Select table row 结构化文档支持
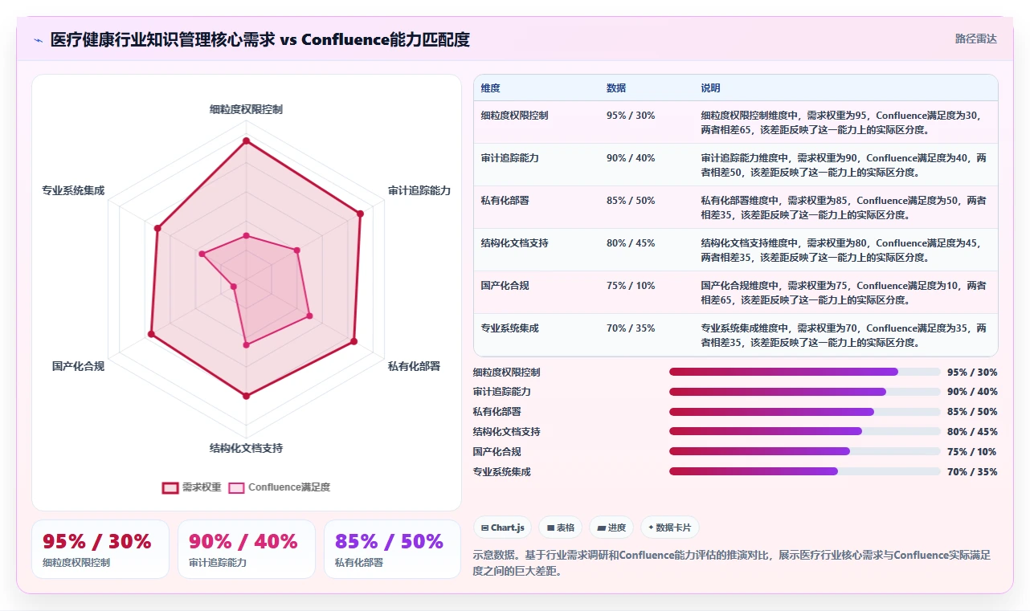Image resolution: width=1030 pixels, height=611 pixels. tap(735, 250)
